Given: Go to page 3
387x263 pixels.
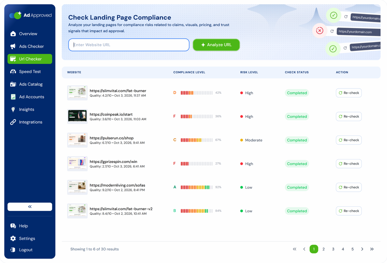Looking at the screenshot, I should pyautogui.click(x=333, y=249).
